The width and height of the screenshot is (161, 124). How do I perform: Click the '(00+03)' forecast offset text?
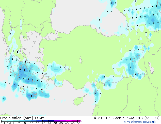(152, 118)
